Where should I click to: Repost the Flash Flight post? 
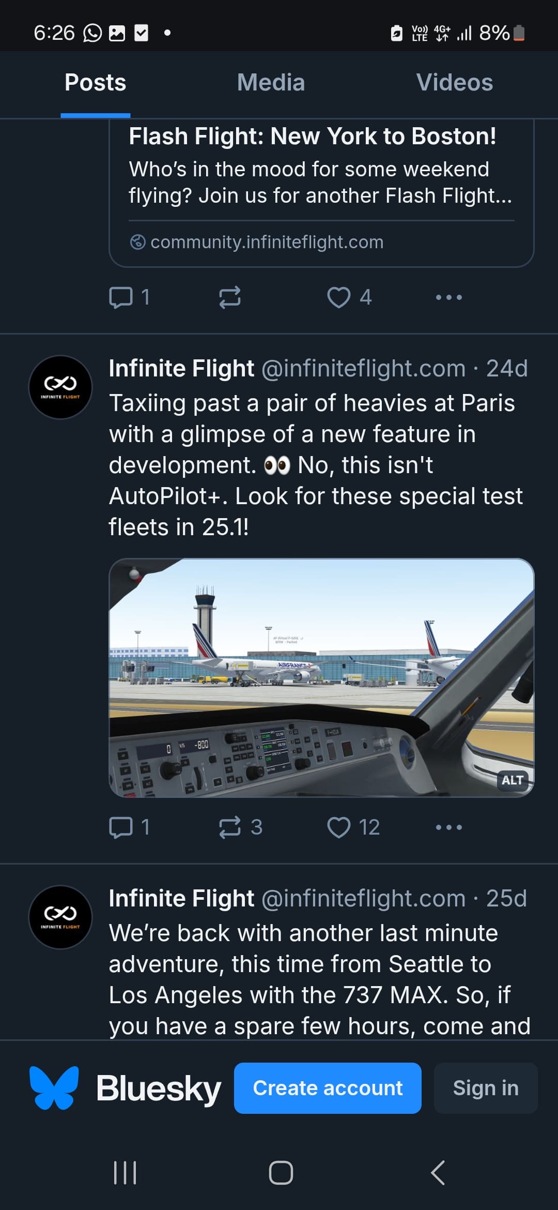coord(229,297)
